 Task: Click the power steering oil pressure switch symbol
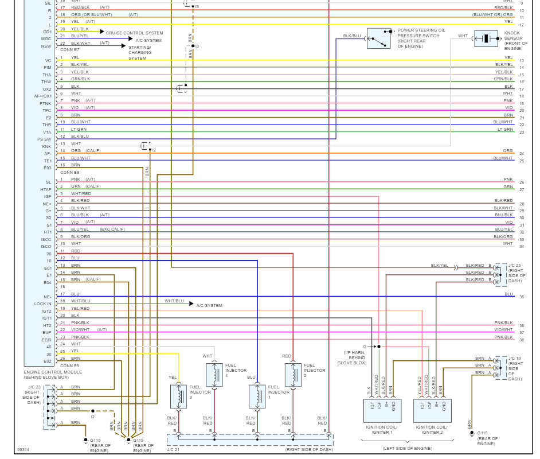coord(379,38)
